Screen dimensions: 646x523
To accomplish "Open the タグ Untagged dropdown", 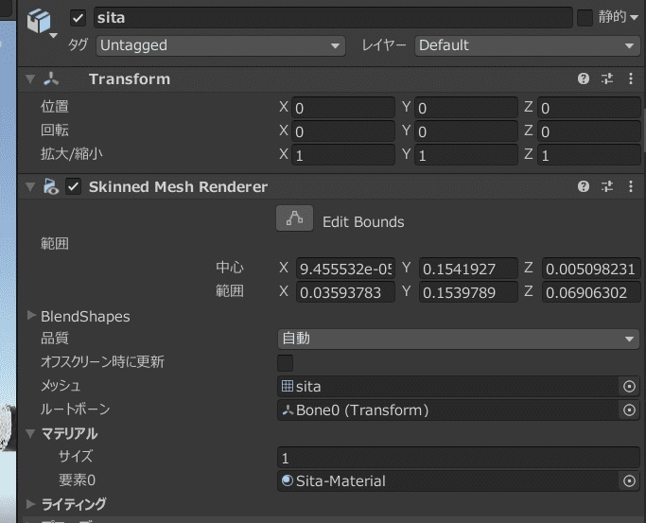I will pyautogui.click(x=220, y=45).
